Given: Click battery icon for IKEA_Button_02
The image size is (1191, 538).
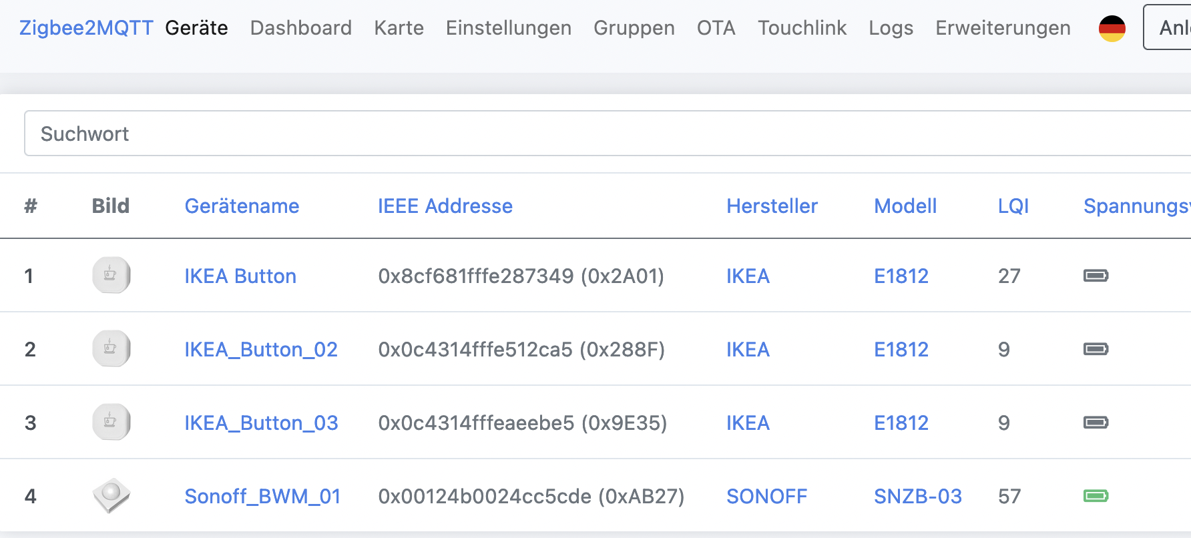Looking at the screenshot, I should (1096, 349).
